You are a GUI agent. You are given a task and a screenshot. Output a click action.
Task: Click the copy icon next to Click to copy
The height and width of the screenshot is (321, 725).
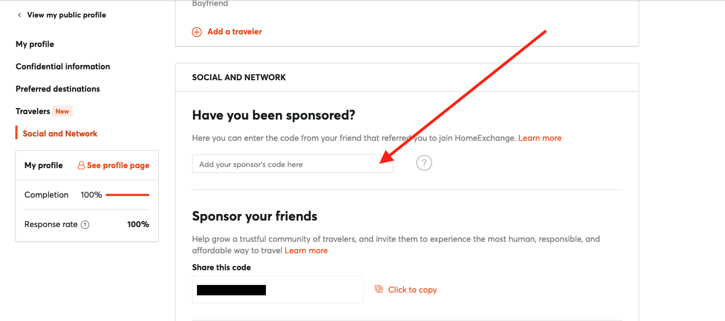379,289
